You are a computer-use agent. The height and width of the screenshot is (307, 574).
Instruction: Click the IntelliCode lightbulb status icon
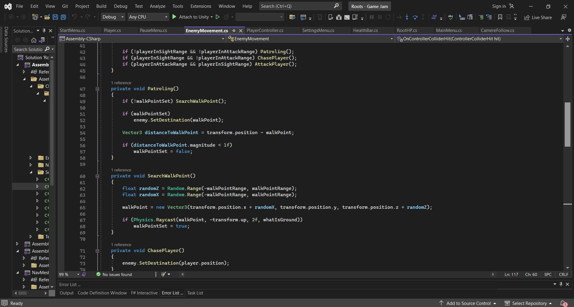point(84,274)
